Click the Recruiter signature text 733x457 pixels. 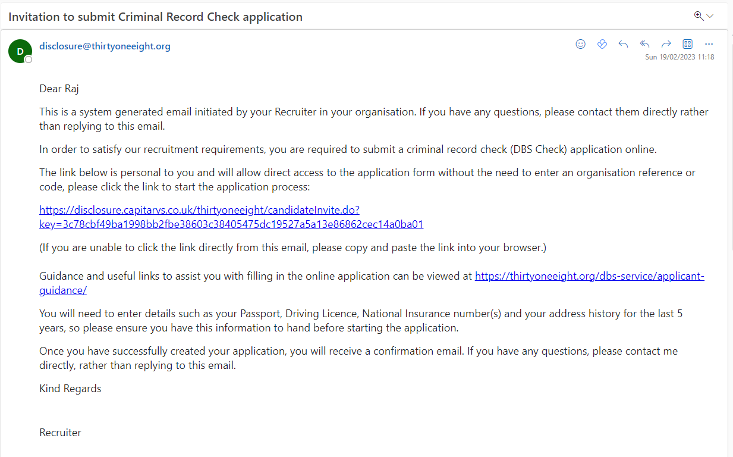pyautogui.click(x=60, y=433)
